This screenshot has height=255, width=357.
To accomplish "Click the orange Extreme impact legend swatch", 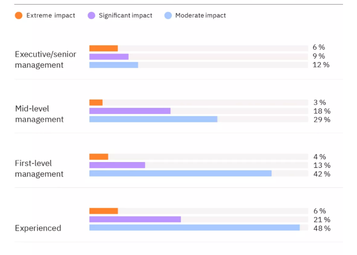I will pos(19,15).
